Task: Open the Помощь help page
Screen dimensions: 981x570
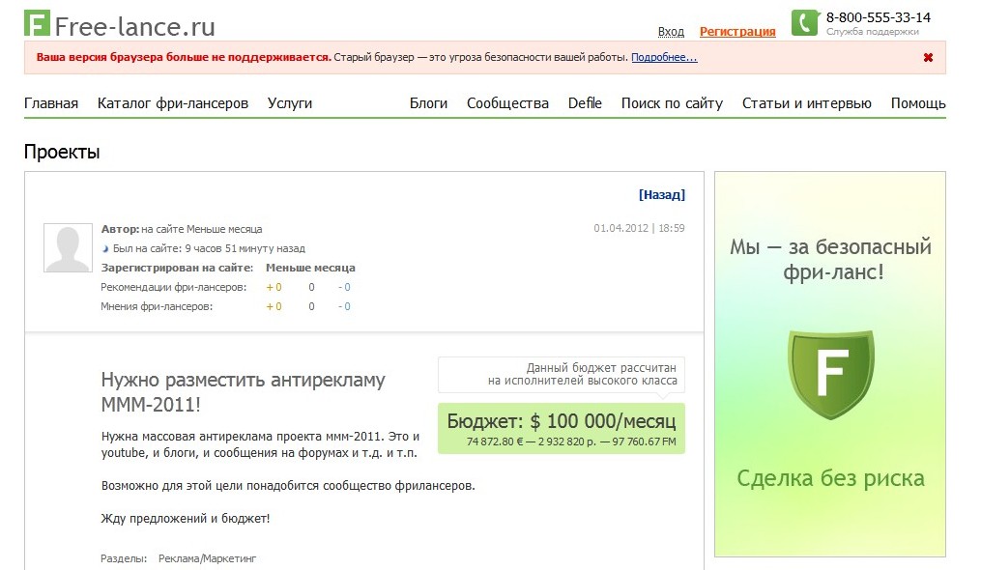Action: (x=918, y=103)
